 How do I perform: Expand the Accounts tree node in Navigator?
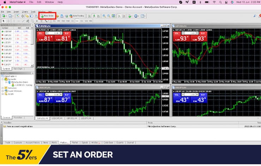click(3, 79)
